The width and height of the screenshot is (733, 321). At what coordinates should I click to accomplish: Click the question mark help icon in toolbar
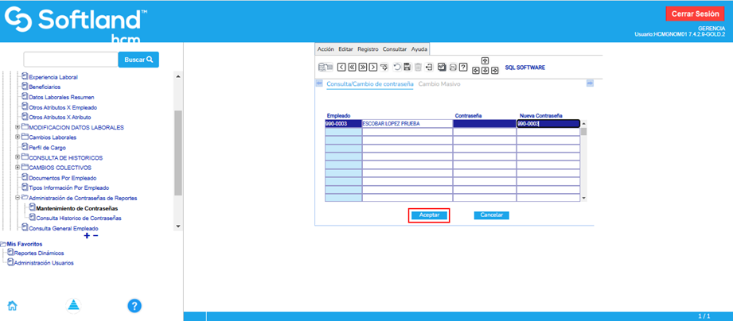click(x=463, y=68)
